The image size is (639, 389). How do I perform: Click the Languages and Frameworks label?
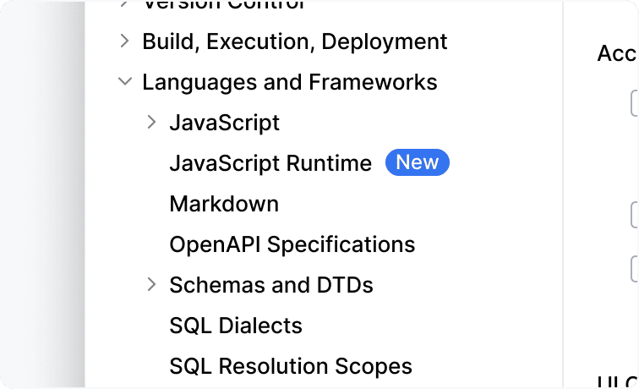pos(289,82)
